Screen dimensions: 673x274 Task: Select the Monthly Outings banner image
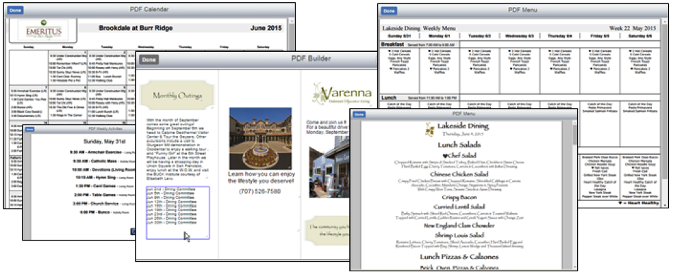pos(173,96)
